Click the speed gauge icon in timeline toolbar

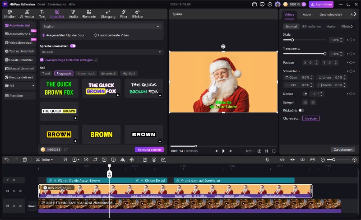pyautogui.click(x=86, y=159)
